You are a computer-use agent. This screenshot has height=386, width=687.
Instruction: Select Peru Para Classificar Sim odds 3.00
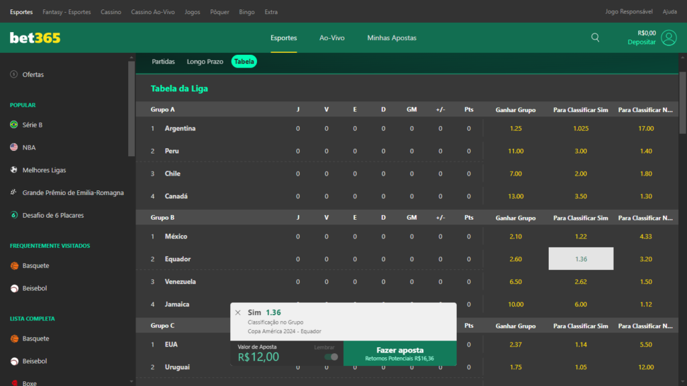tap(581, 151)
